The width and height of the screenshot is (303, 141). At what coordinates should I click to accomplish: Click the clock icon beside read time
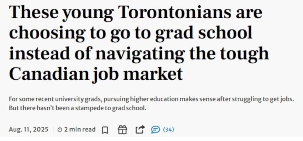tap(60, 129)
